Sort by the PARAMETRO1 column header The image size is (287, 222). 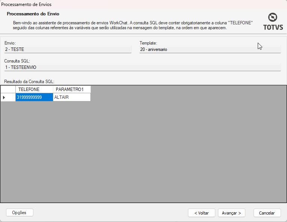(72, 89)
